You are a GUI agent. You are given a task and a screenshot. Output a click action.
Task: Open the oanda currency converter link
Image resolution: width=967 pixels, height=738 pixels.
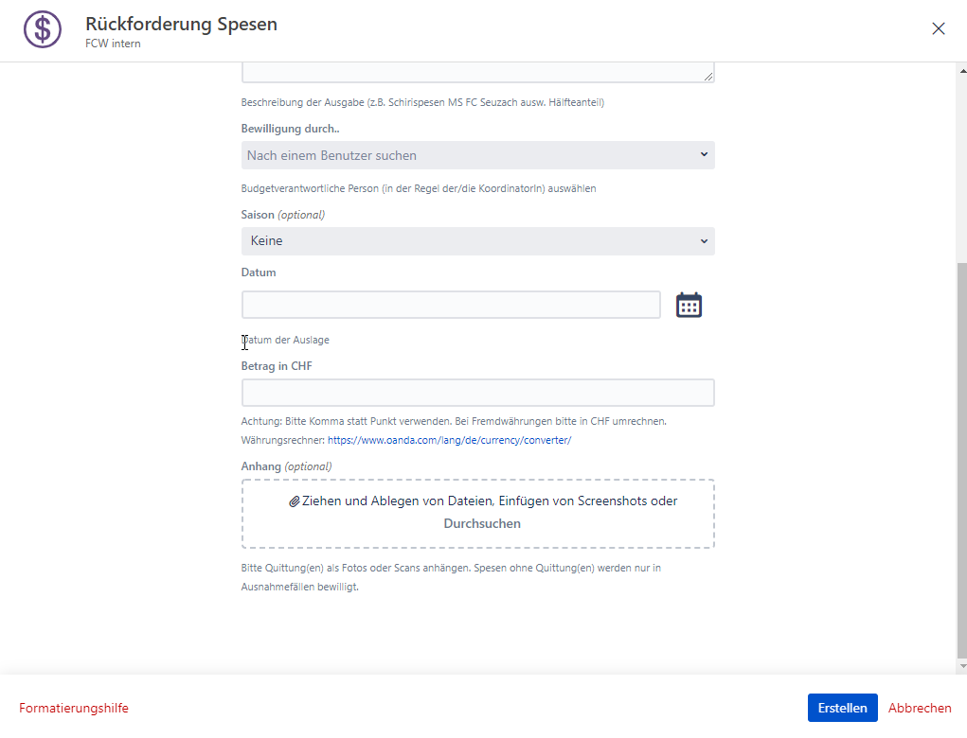point(449,440)
